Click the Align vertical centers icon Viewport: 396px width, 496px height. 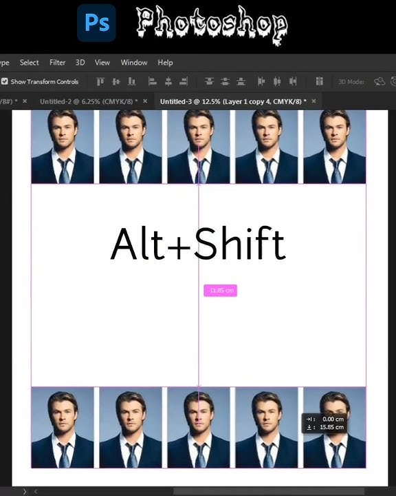click(x=116, y=81)
